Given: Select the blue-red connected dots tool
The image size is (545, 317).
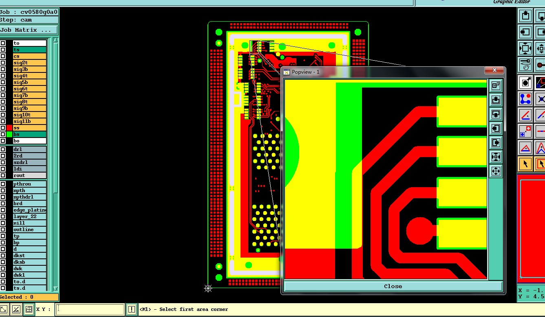Looking at the screenshot, I should click(x=525, y=99).
